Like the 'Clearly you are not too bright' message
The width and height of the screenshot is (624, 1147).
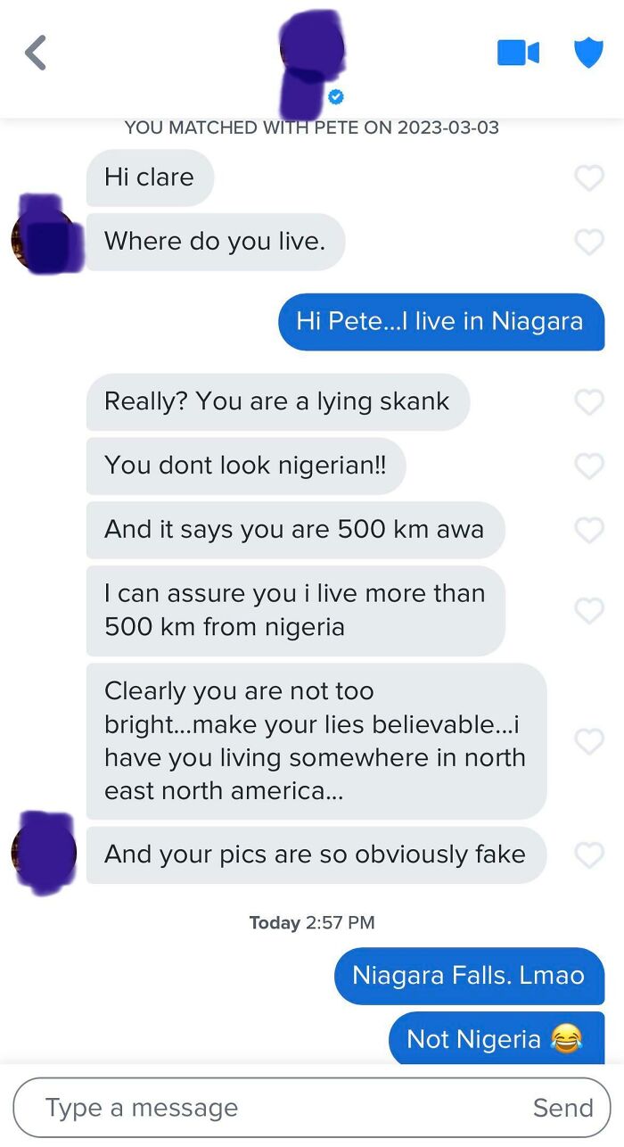(x=589, y=741)
